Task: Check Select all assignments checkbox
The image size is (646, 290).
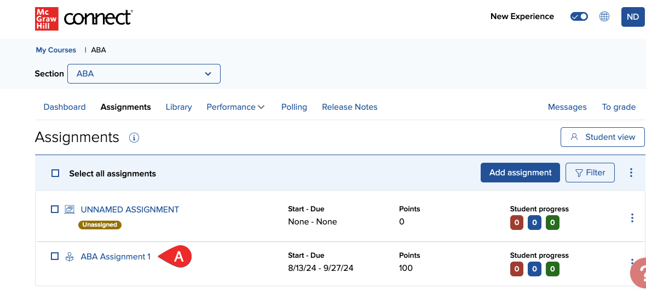Action: pos(55,173)
